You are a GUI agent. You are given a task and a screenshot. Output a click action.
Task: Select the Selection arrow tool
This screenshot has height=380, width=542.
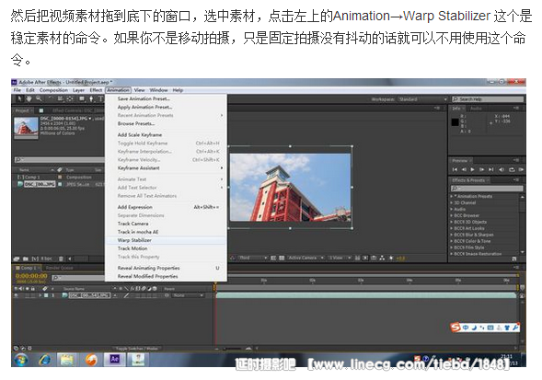[x=19, y=98]
